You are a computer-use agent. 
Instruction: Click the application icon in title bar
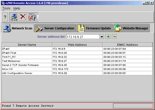[x=3, y=3]
